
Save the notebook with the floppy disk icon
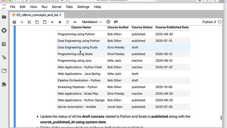click(x=14, y=22)
